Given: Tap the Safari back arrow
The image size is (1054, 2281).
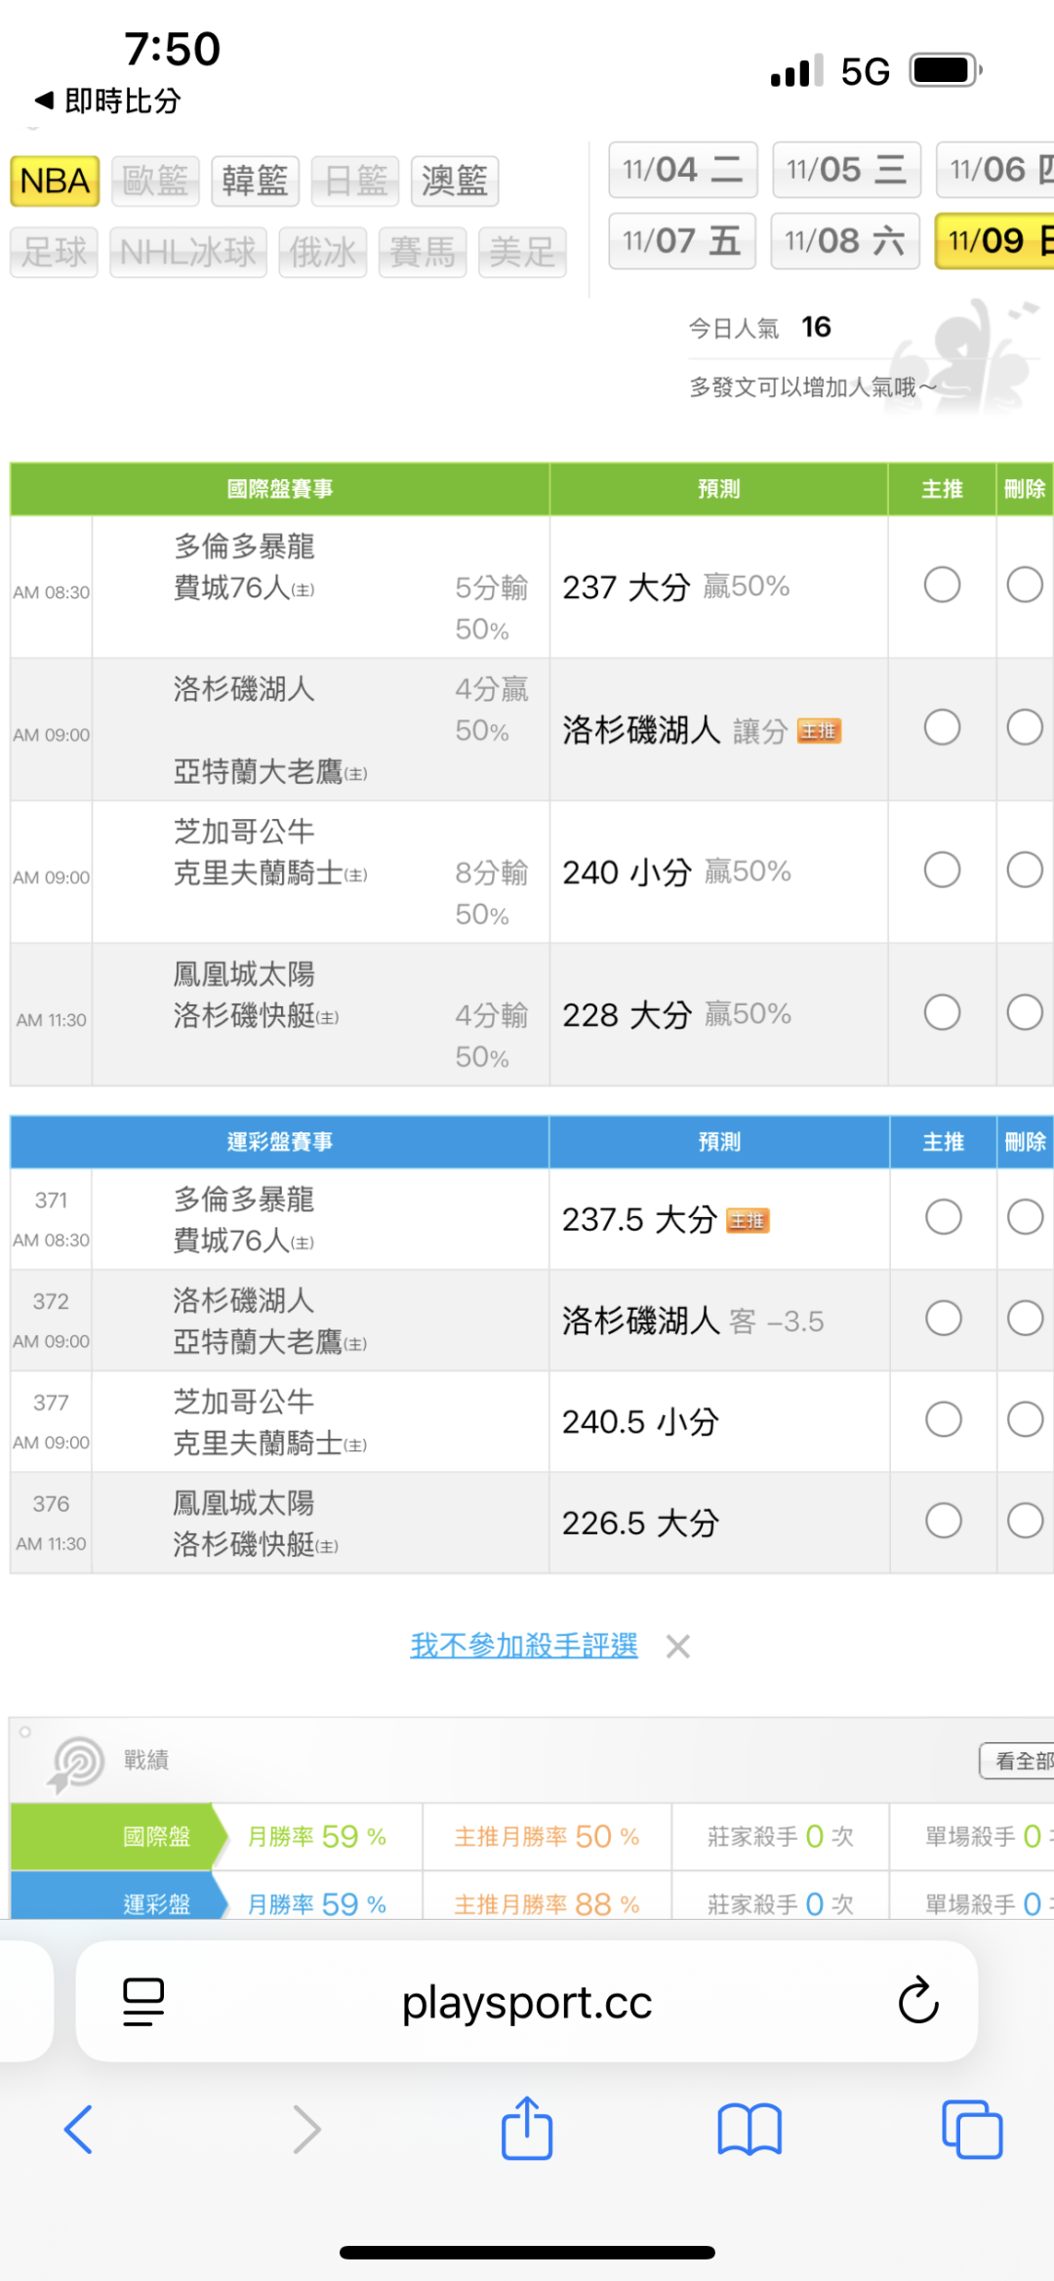Looking at the screenshot, I should 78,2129.
